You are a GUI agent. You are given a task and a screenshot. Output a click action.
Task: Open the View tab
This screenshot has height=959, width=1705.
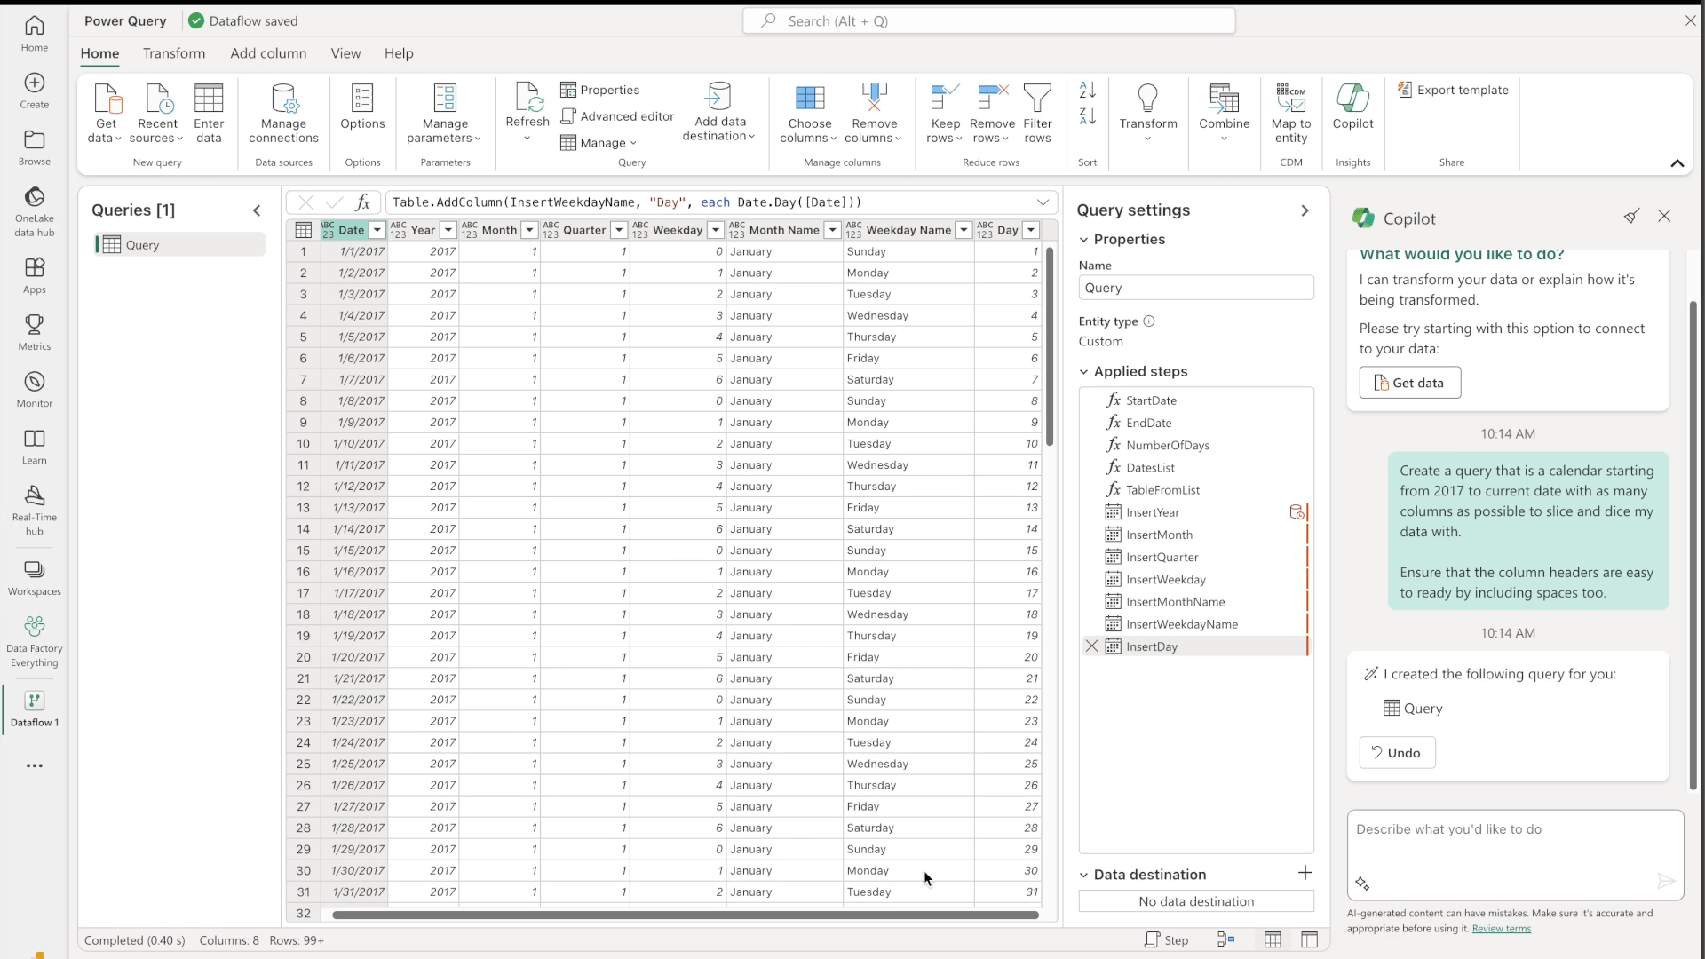pos(345,53)
